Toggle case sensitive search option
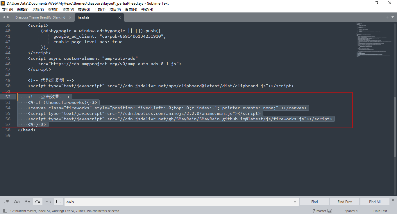The height and width of the screenshot is (214, 397). click(x=17, y=202)
